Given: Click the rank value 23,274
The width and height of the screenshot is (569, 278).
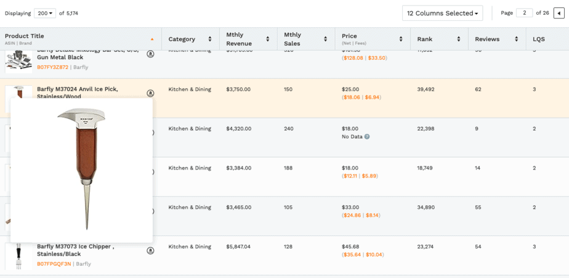Looking at the screenshot, I should tap(426, 247).
